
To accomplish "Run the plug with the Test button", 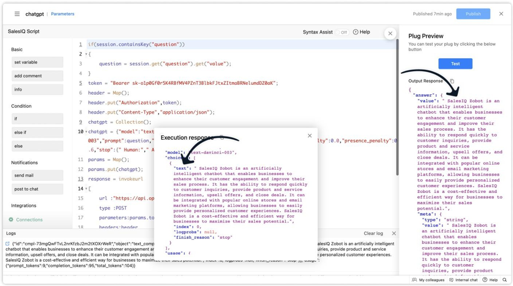I will coord(455,64).
